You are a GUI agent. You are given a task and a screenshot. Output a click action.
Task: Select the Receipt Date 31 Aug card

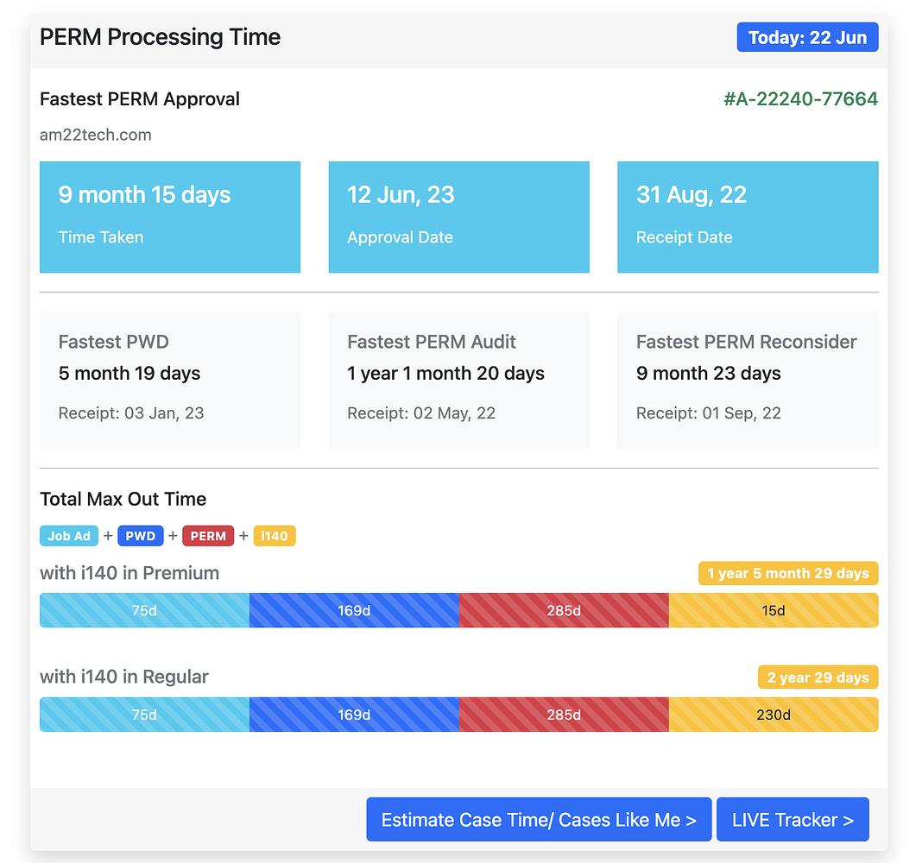(748, 217)
